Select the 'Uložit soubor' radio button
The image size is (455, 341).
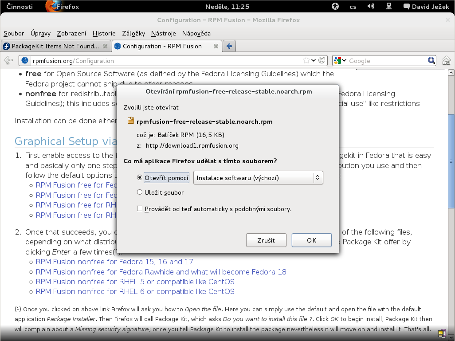[140, 192]
